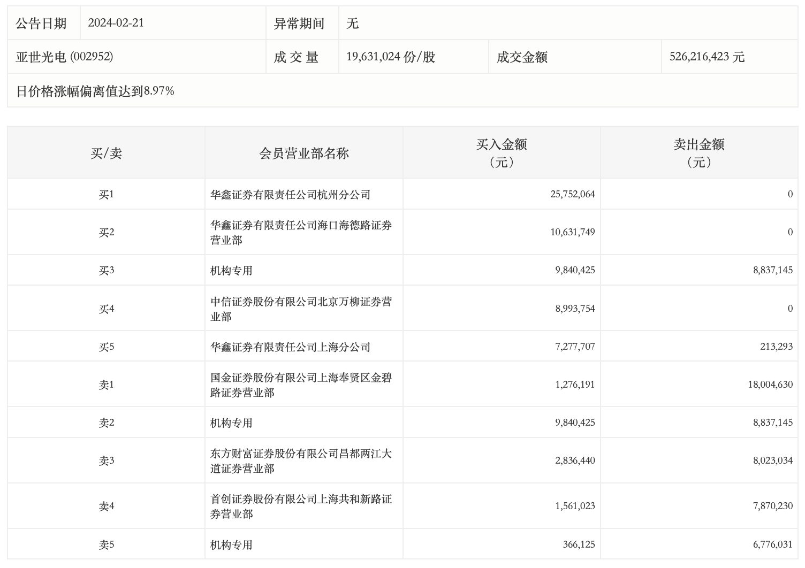Open 东方财富证券 昌都两江大道 entry

tap(301, 460)
